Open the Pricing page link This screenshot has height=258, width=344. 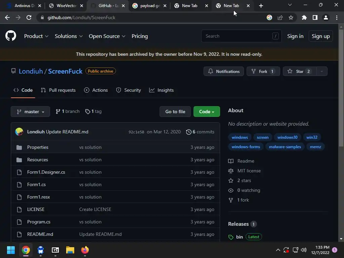(x=139, y=36)
